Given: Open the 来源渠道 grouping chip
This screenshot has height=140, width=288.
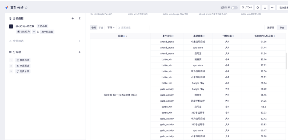Looking at the screenshot, I should click(x=23, y=65).
